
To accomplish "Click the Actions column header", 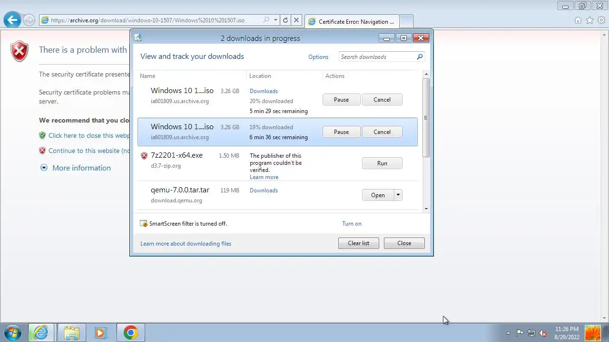I will pyautogui.click(x=335, y=76).
